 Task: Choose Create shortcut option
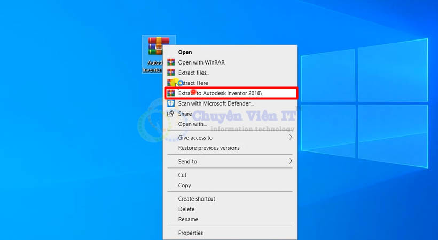[x=197, y=199]
